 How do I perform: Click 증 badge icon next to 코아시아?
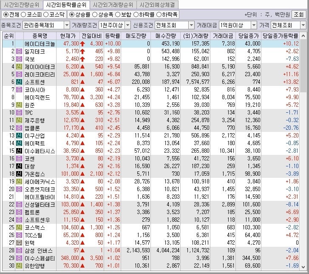click(19, 89)
